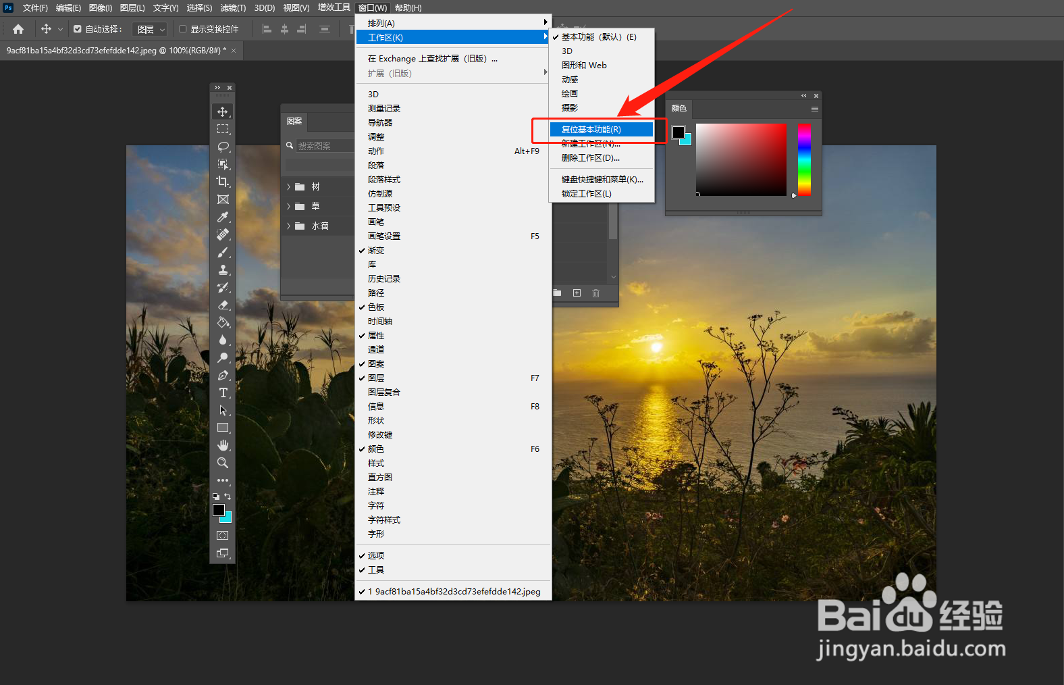This screenshot has width=1064, height=685.
Task: Select the Rectangle shape tool
Action: point(223,428)
